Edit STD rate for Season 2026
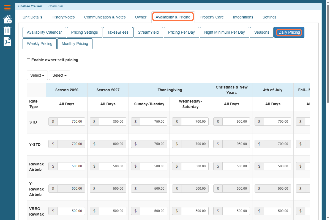The width and height of the screenshot is (330, 220). click(x=71, y=122)
